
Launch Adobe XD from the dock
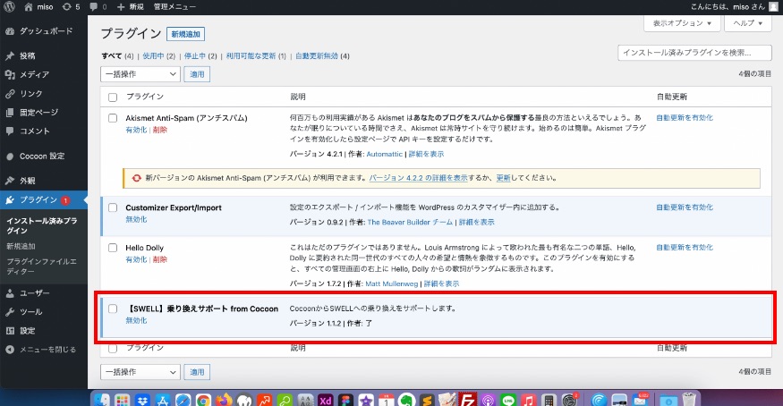point(326,400)
